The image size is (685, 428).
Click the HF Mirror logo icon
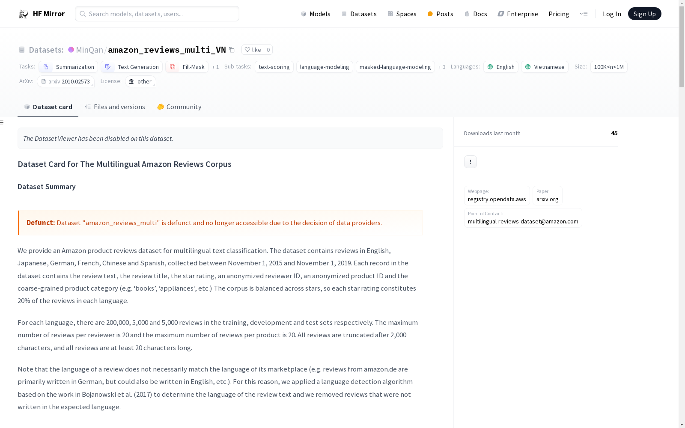[x=24, y=14]
